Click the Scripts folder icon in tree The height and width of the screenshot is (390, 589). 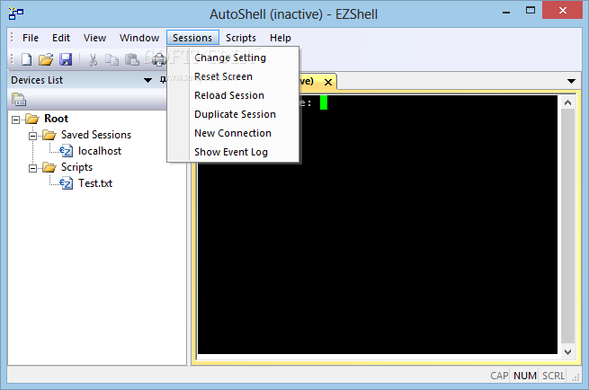pyautogui.click(x=49, y=167)
